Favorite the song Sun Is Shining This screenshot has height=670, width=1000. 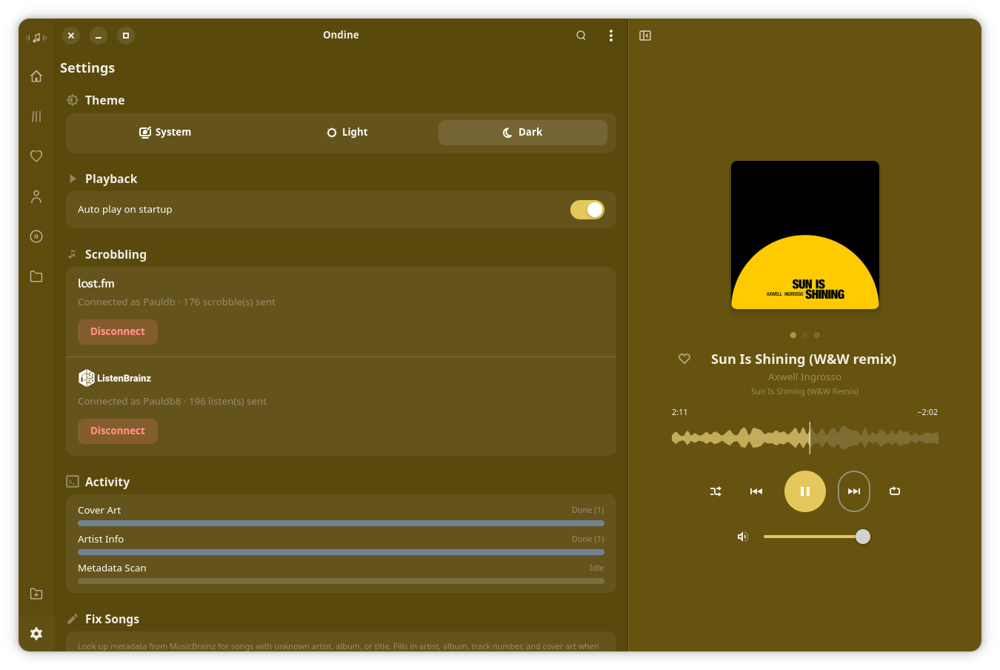684,359
